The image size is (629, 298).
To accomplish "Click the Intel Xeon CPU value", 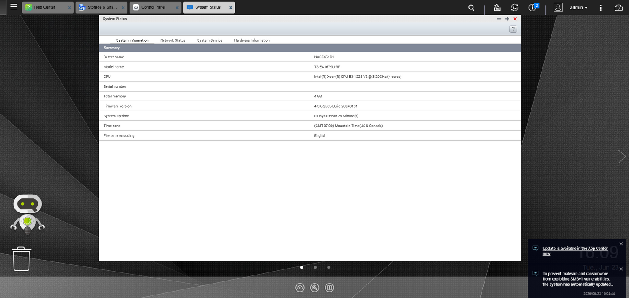I will click(x=358, y=77).
